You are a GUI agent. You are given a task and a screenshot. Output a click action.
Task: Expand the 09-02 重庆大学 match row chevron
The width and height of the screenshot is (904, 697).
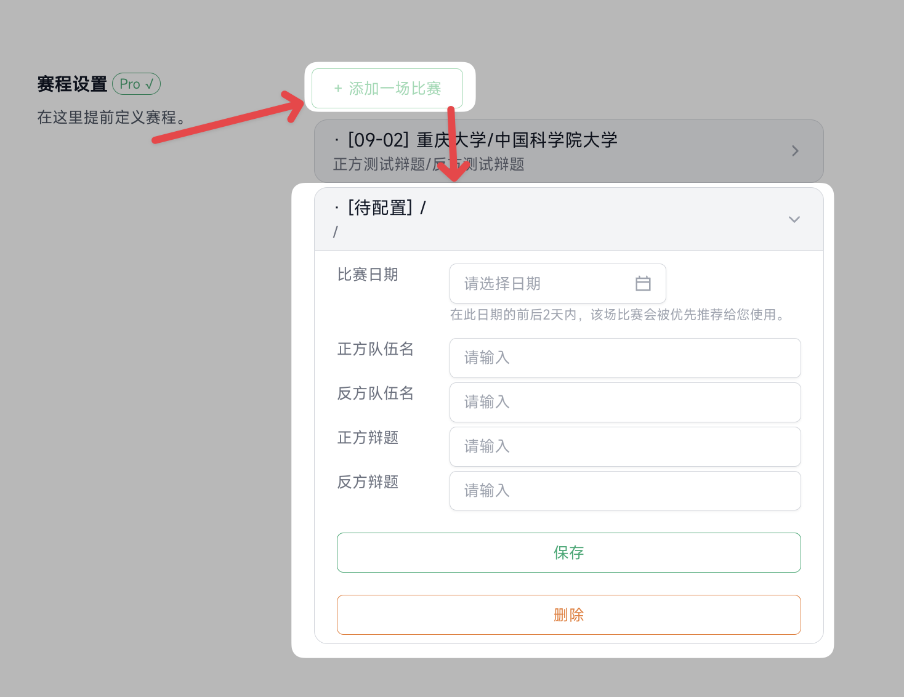[x=795, y=151]
